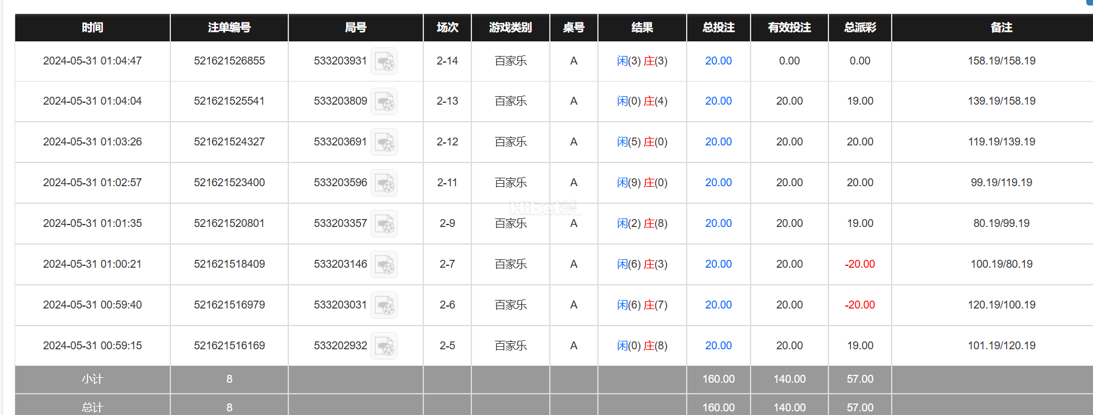
Task: Click total bet 20.00 for order 521621524327
Action: [x=718, y=142]
